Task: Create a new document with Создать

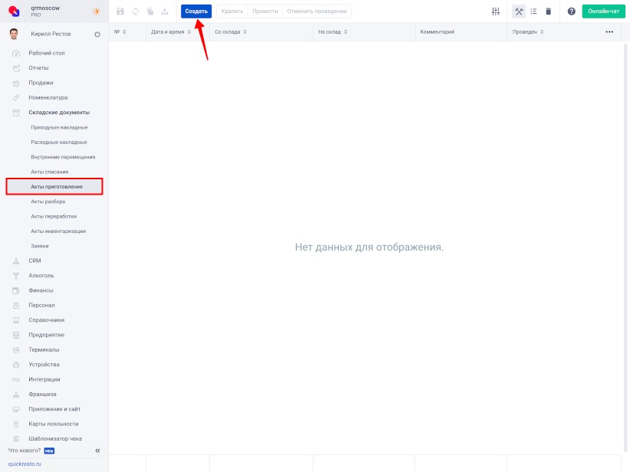Action: [196, 11]
